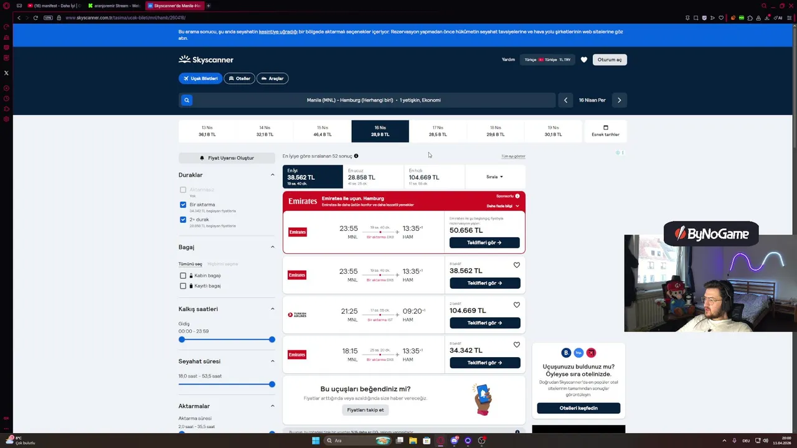Switch to YouTube manifest browser tab

(x=53, y=6)
